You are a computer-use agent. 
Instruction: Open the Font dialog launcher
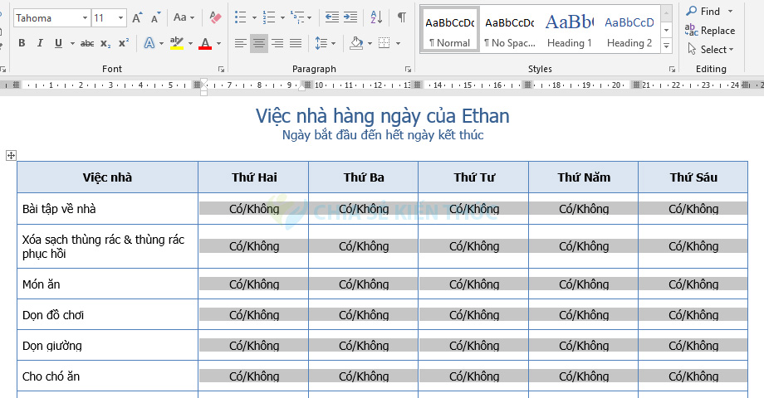pos(221,70)
